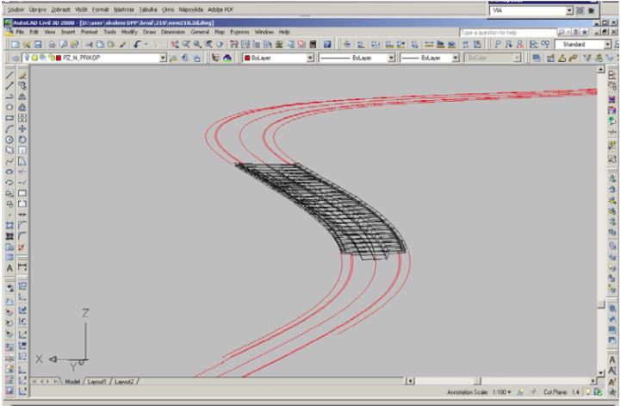
Task: Open the VIA dropdown in top panel
Action: tap(569, 10)
